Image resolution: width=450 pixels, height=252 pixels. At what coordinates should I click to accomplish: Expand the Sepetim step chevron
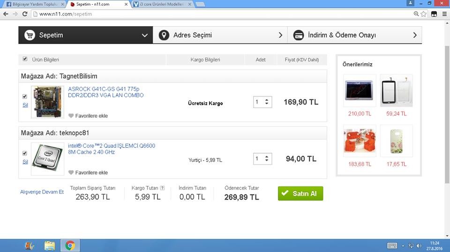(x=144, y=35)
